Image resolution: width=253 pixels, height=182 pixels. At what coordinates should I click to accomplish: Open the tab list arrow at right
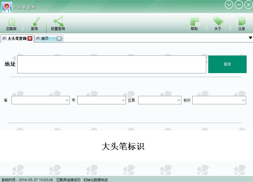(250, 38)
